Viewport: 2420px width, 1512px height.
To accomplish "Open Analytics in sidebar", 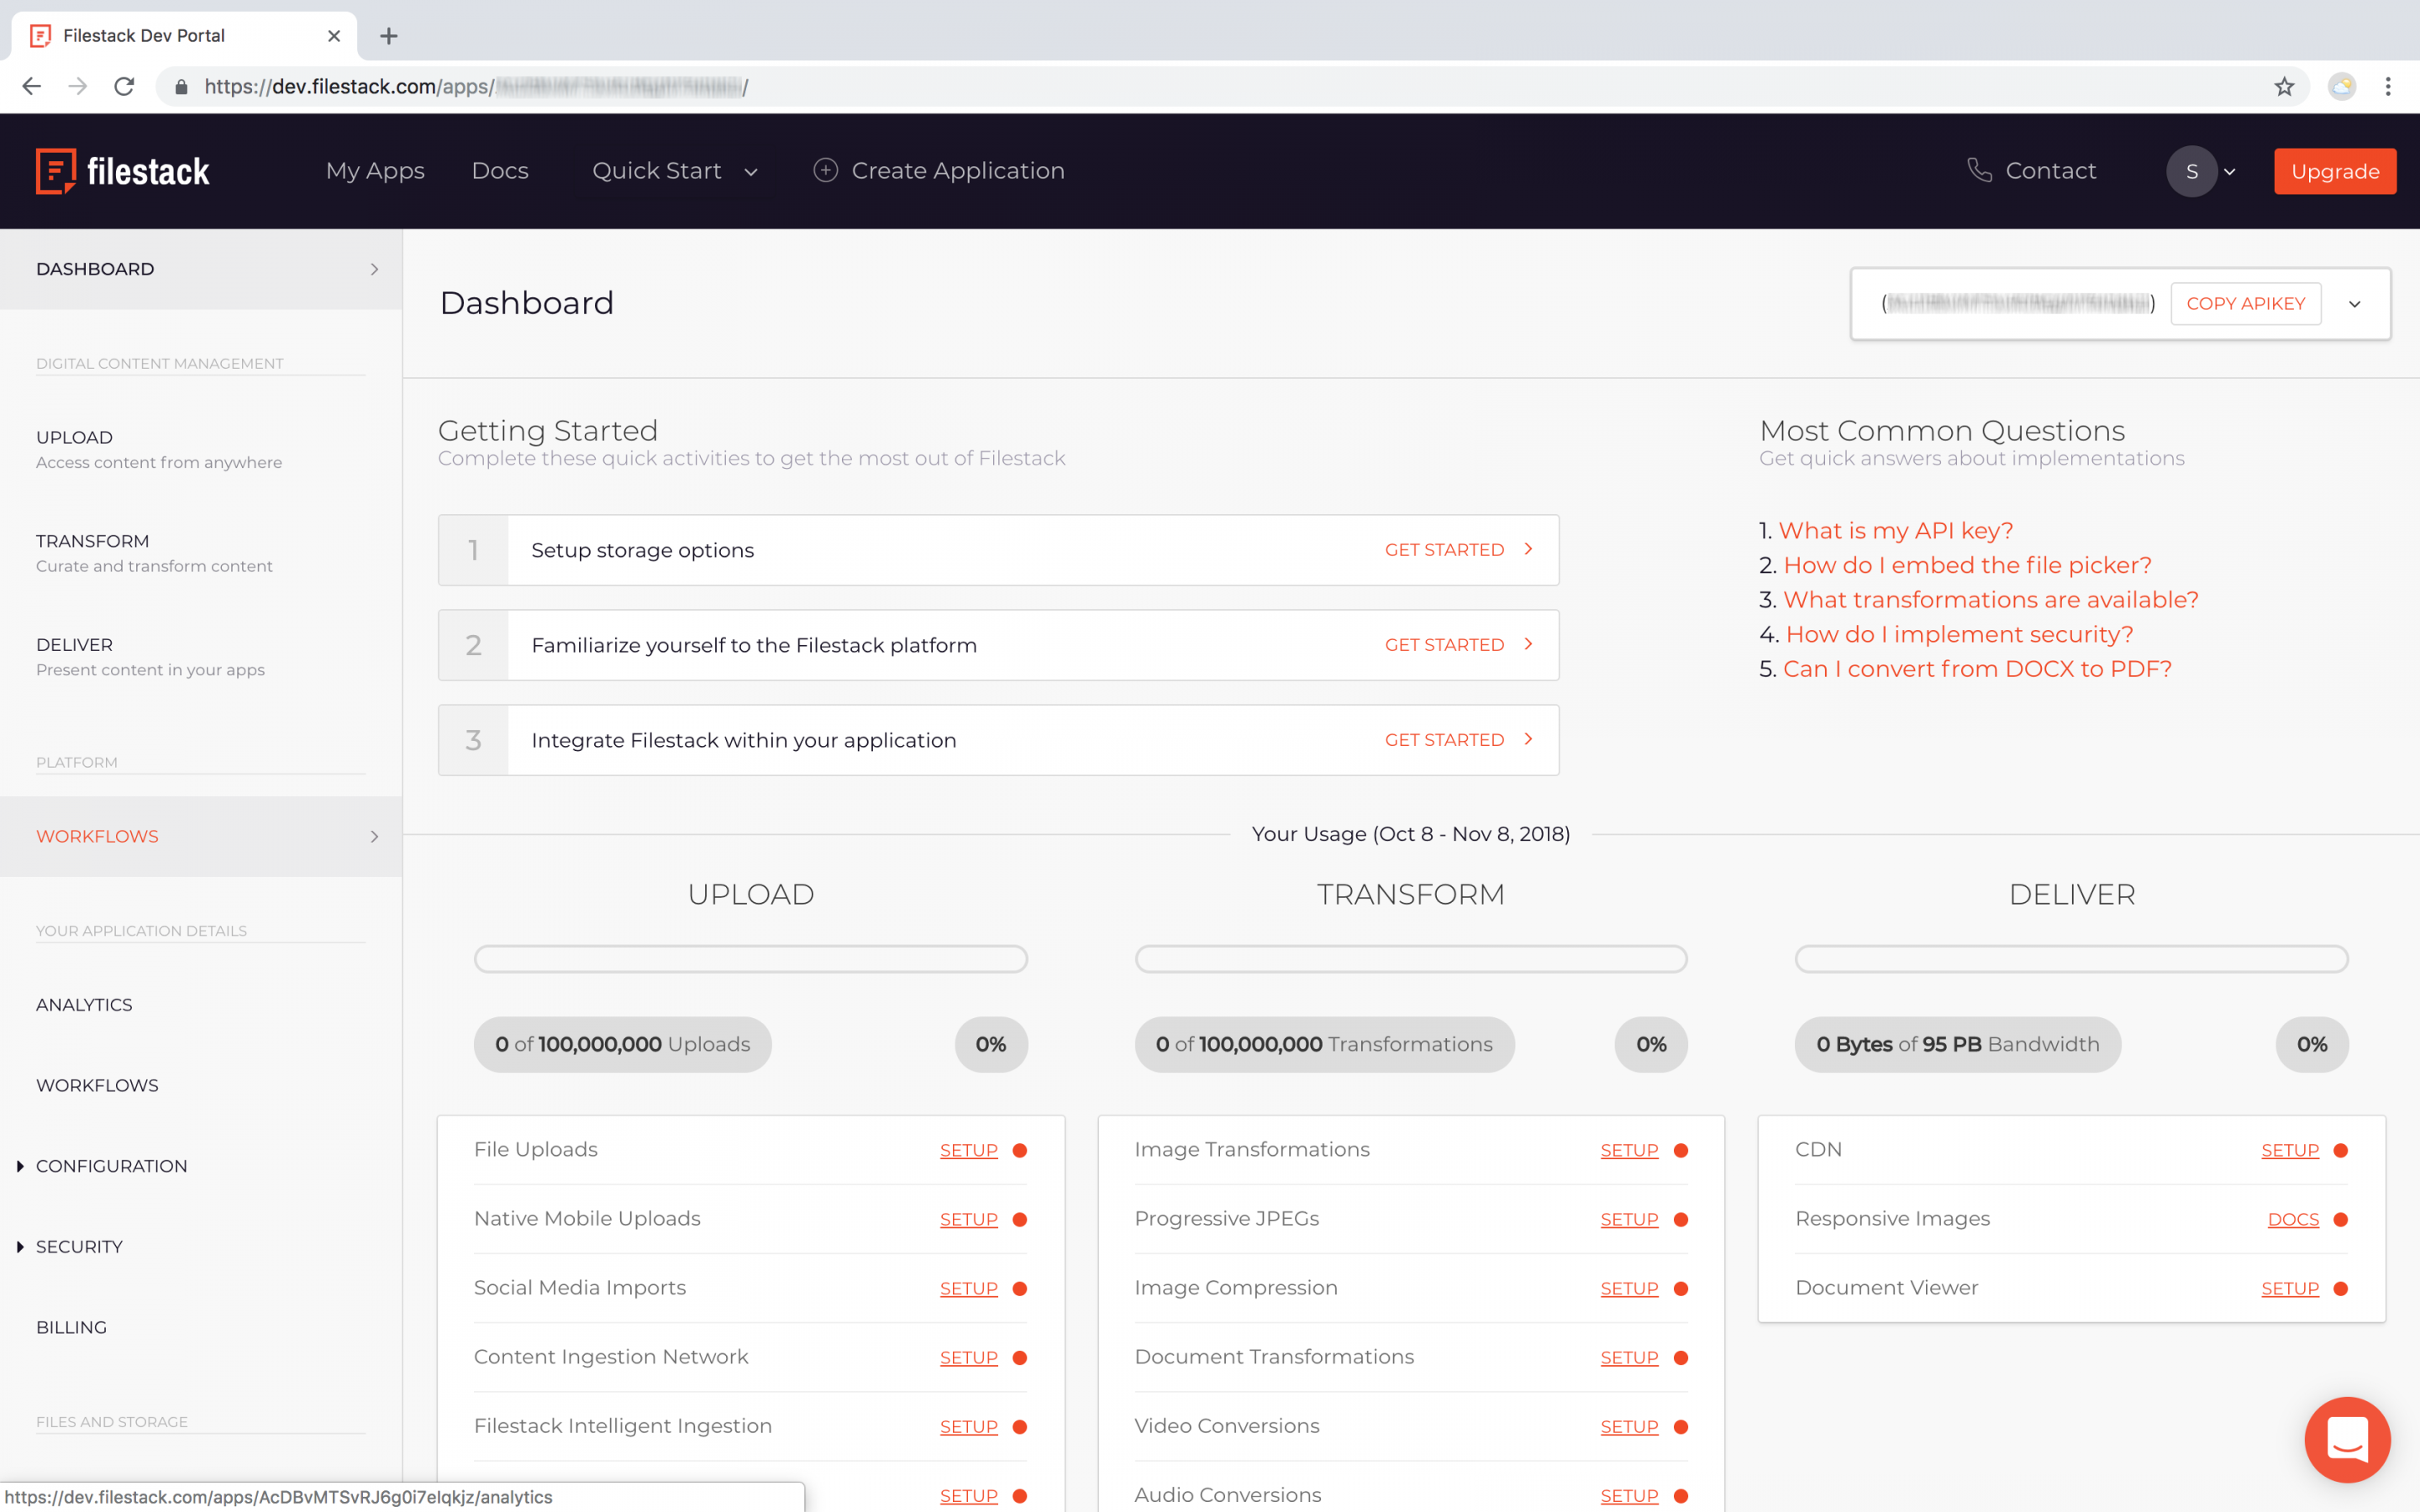I will pos(84,1005).
